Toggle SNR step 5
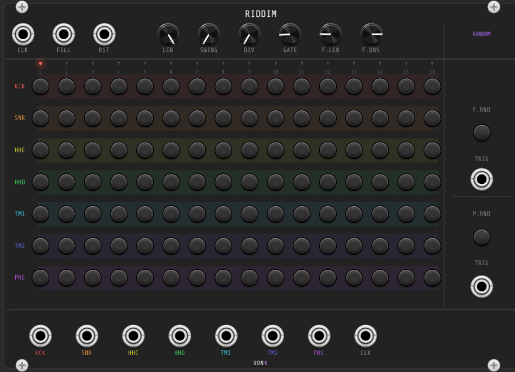The width and height of the screenshot is (515, 372). [x=145, y=119]
